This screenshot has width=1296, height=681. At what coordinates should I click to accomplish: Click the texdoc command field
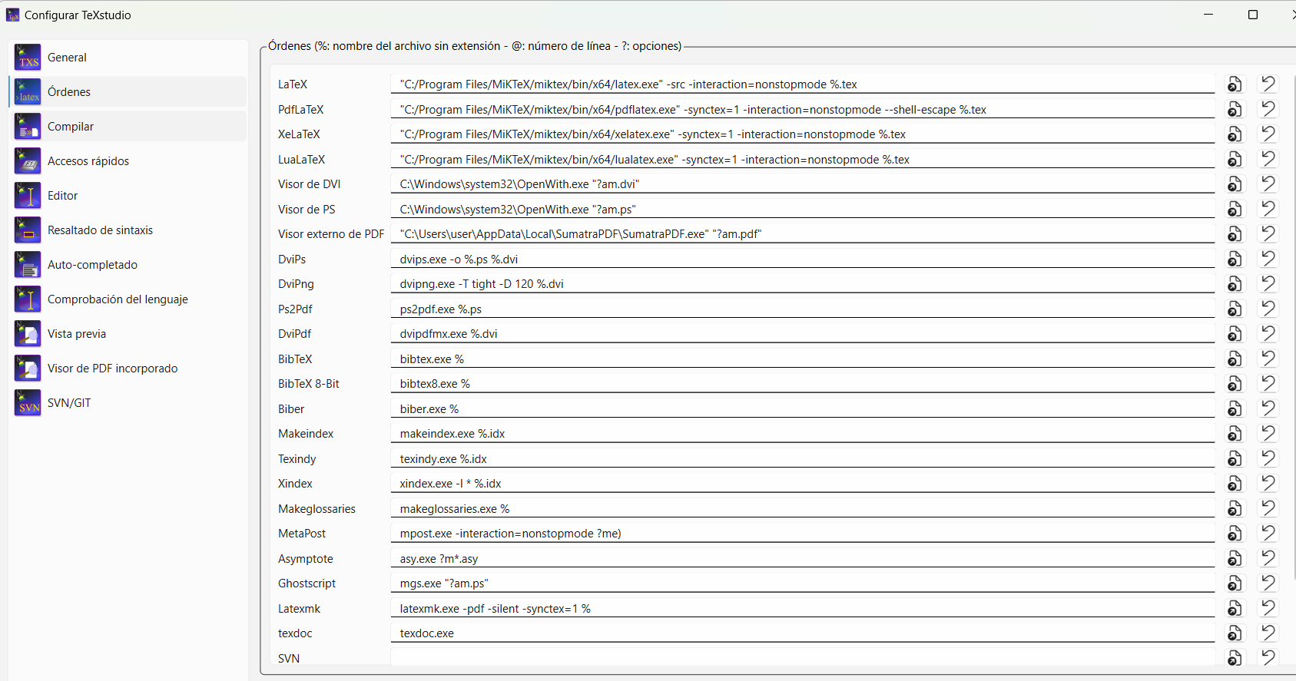pyautogui.click(x=803, y=633)
